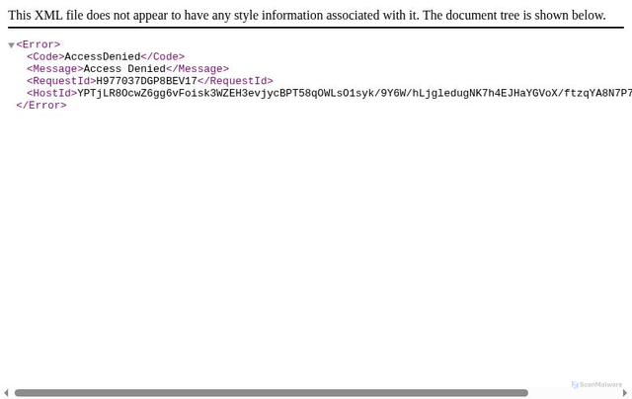Screen dimensions: 632x399
Task: Click the scroll left arrow
Action: coord(6,392)
